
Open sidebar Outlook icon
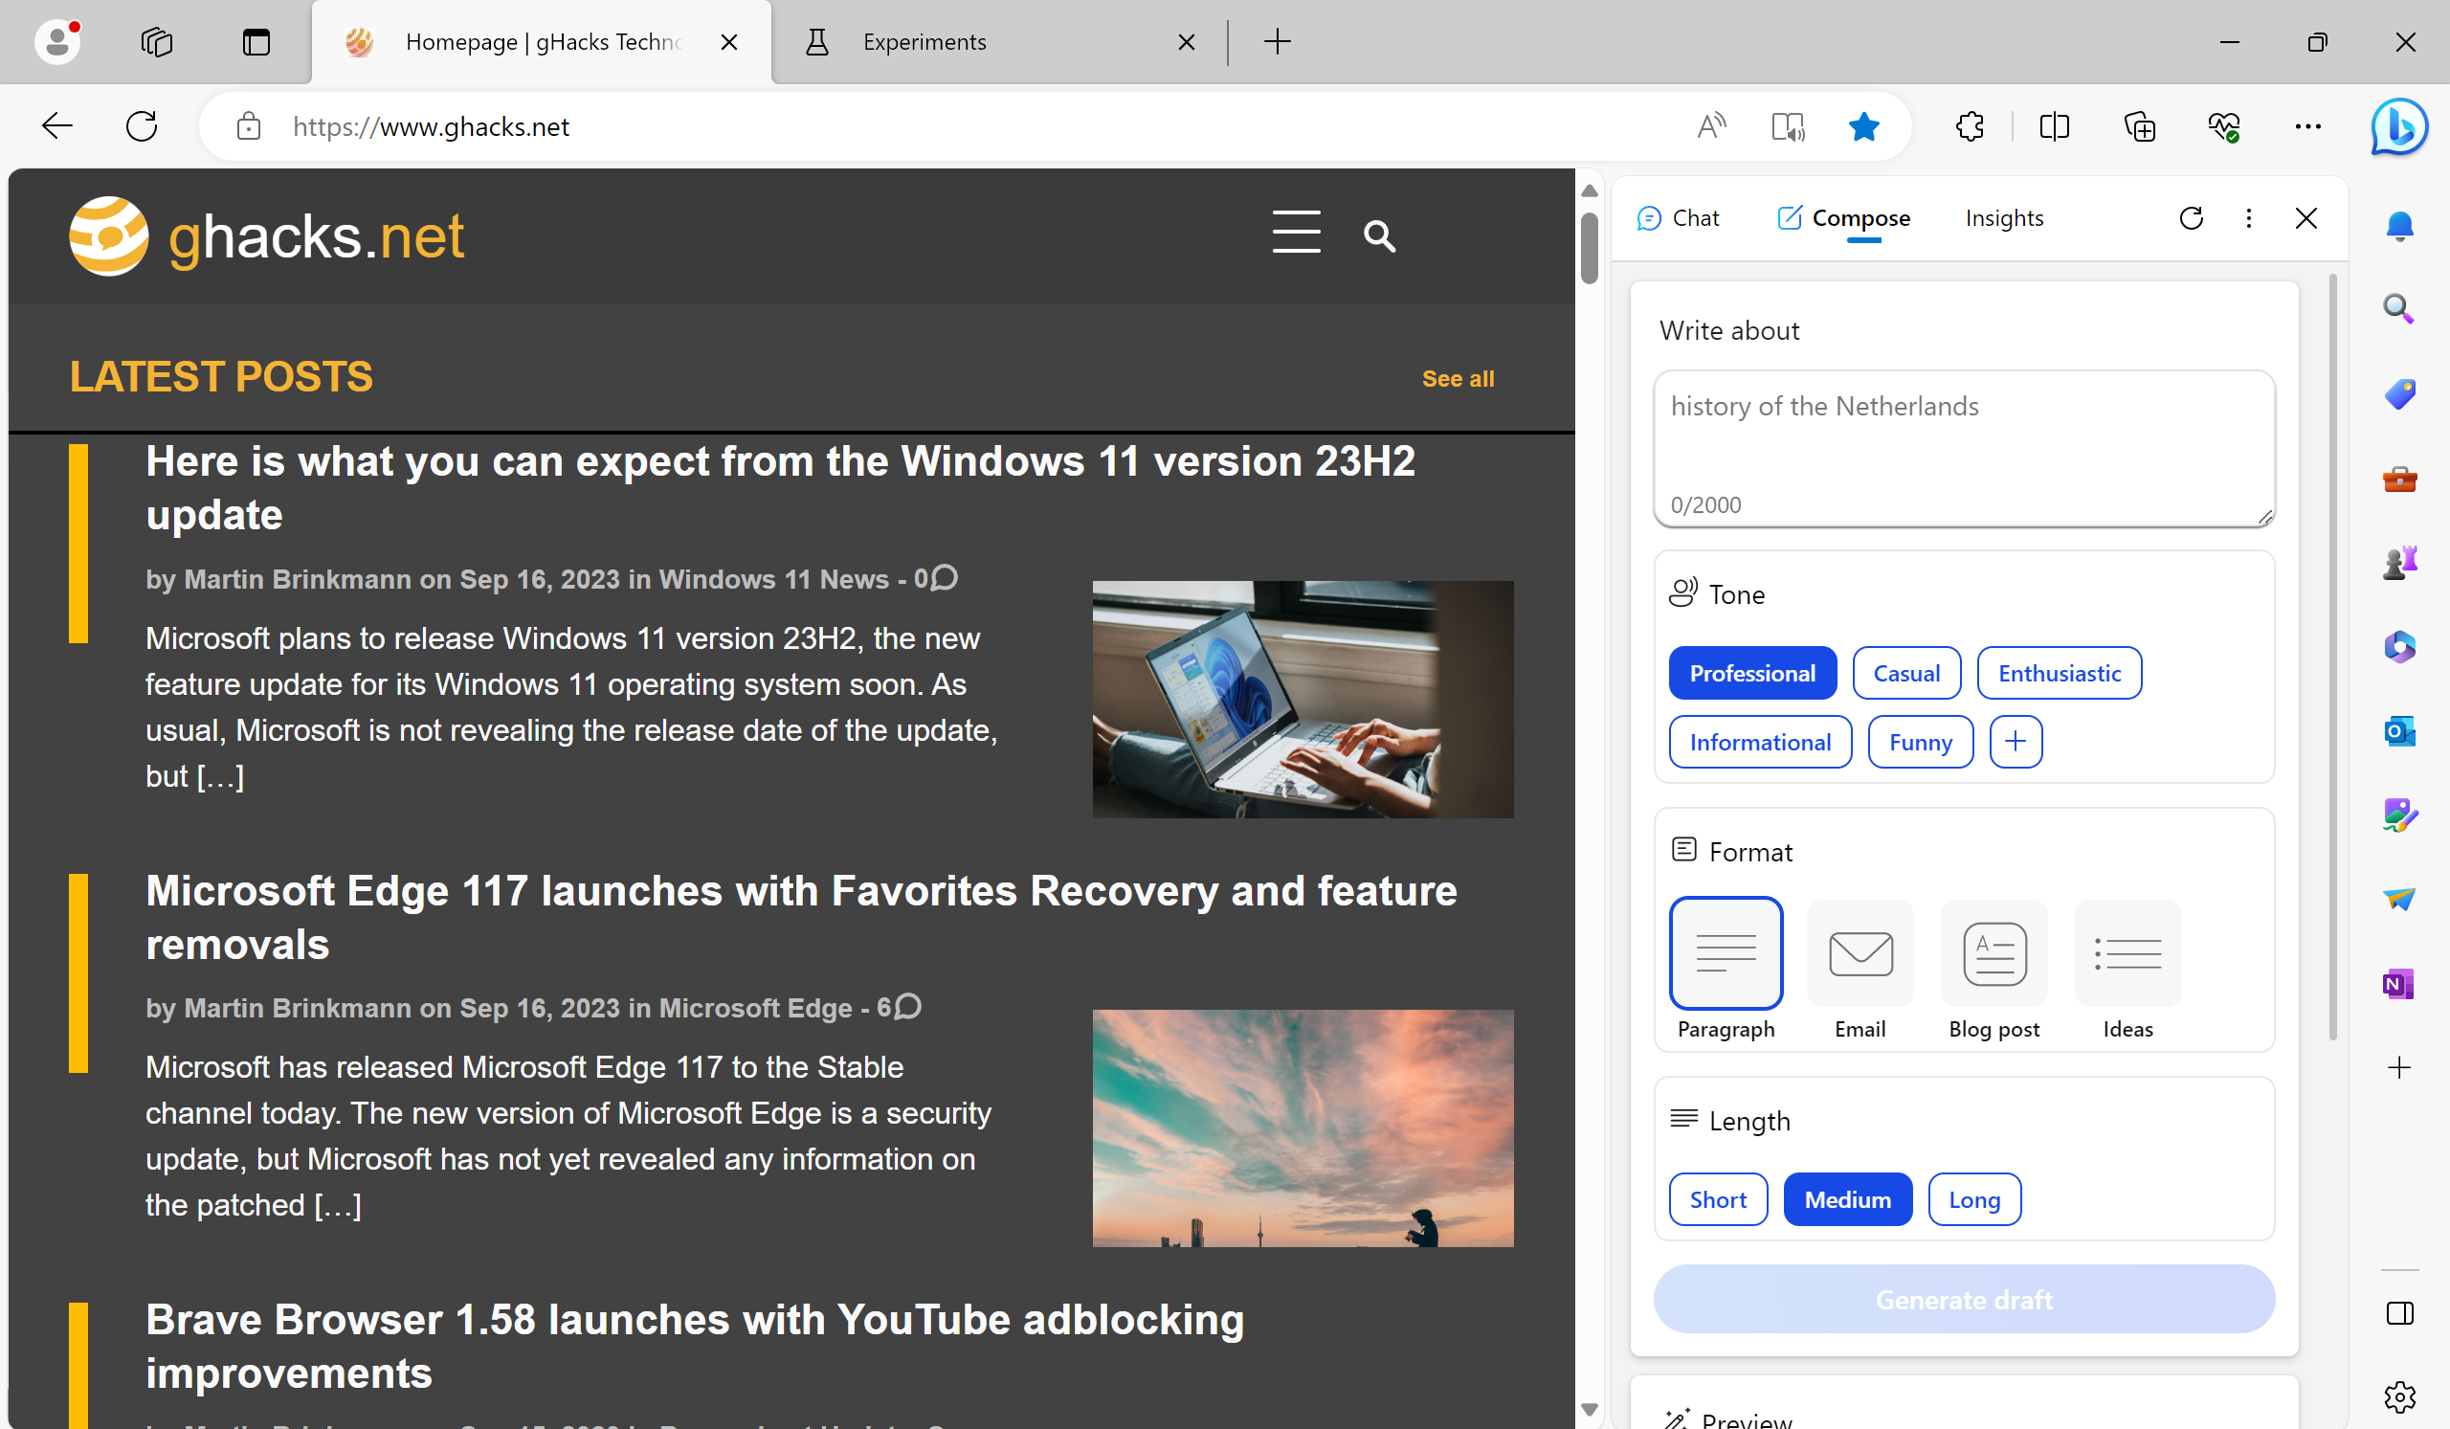pos(2398,731)
